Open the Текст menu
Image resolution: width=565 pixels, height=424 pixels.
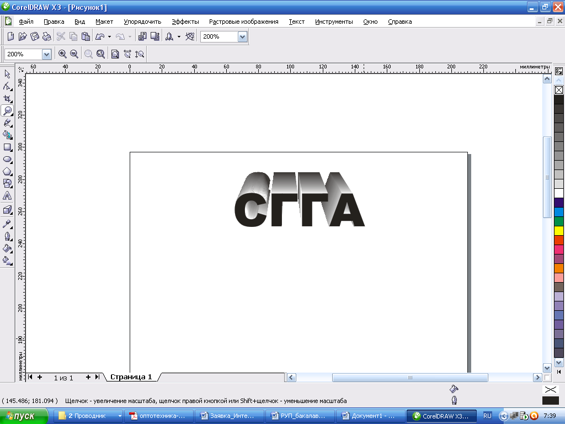[296, 22]
